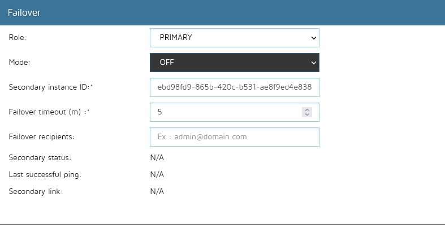Click the Secondary status label
Image resolution: width=445 pixels, height=225 pixels.
pyautogui.click(x=40, y=158)
